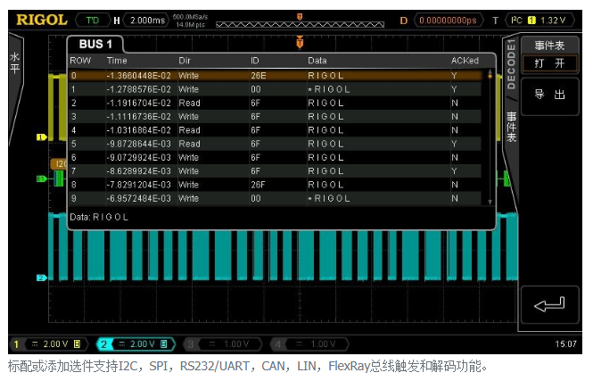Screen dimensions: 593x381
Task: Select row 7 time -8.6289924E-03
Action: click(x=276, y=171)
